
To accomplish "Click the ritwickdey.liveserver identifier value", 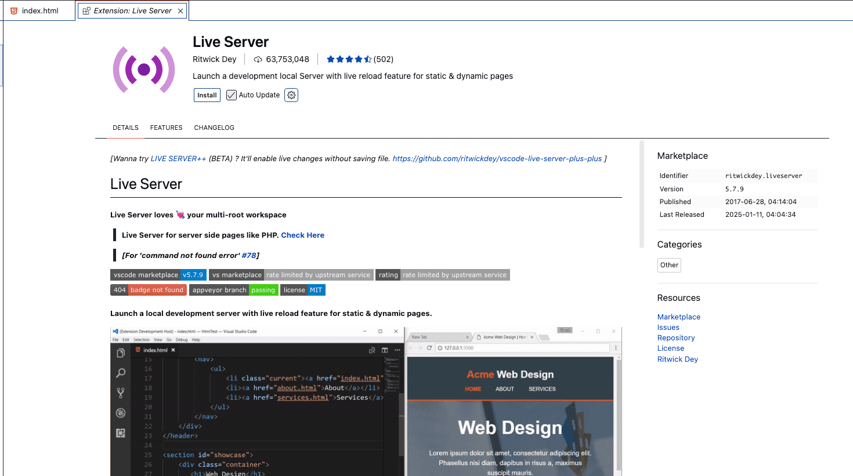I will [764, 176].
